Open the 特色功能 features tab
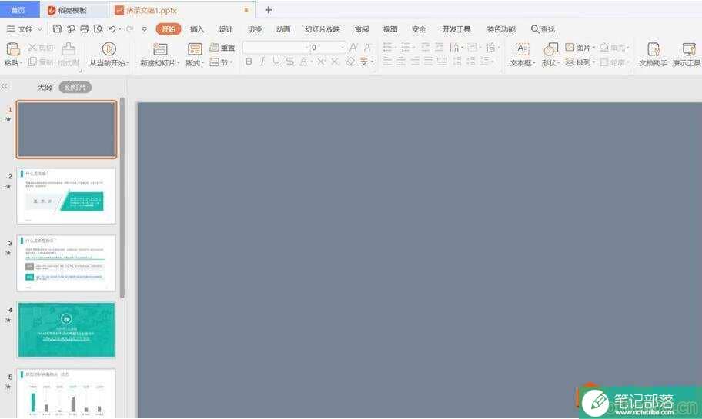The height and width of the screenshot is (419, 702). pyautogui.click(x=501, y=29)
